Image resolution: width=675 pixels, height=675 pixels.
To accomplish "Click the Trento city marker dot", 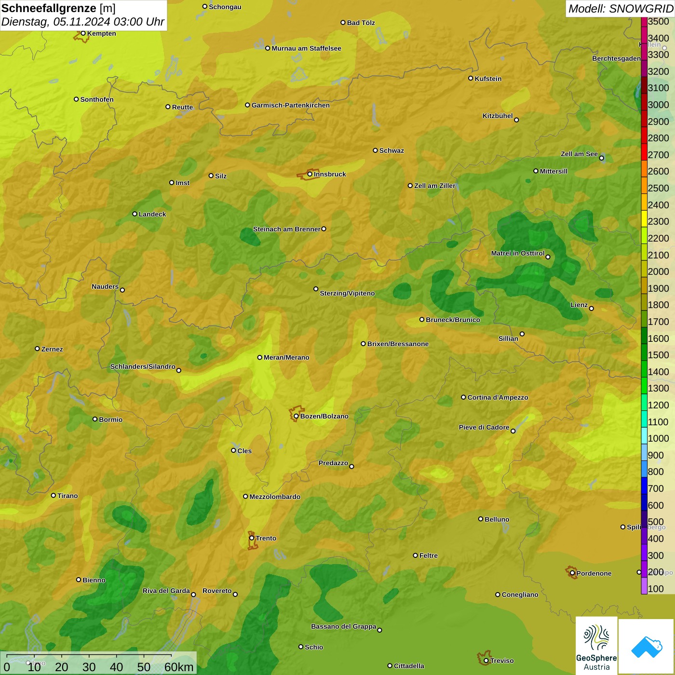I will click(x=252, y=538).
